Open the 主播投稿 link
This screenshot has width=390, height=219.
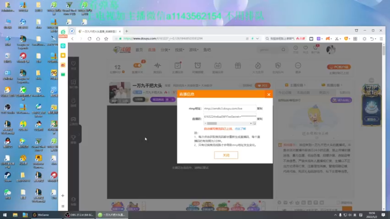pyautogui.click(x=295, y=85)
